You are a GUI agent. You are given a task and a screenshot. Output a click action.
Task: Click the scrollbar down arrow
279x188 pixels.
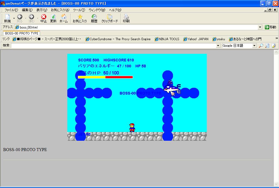[x=276, y=184]
